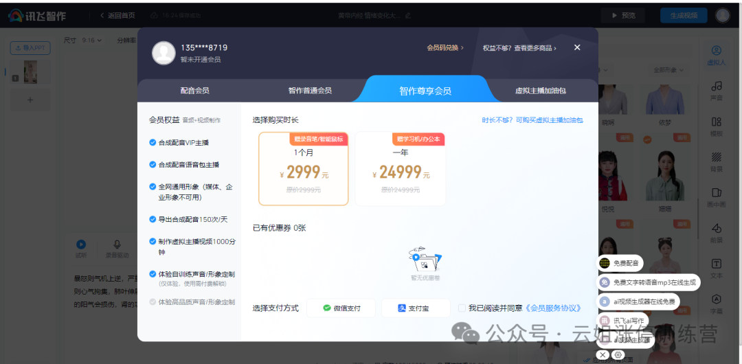
Task: Click 返回首页 back link
Action: 117,16
